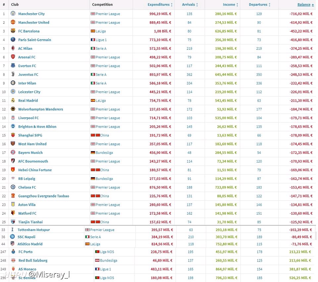Sort table by Departures column

(x=260, y=4)
